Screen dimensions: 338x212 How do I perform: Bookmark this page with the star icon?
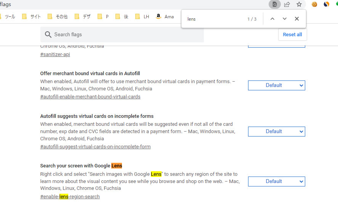[x=299, y=4]
